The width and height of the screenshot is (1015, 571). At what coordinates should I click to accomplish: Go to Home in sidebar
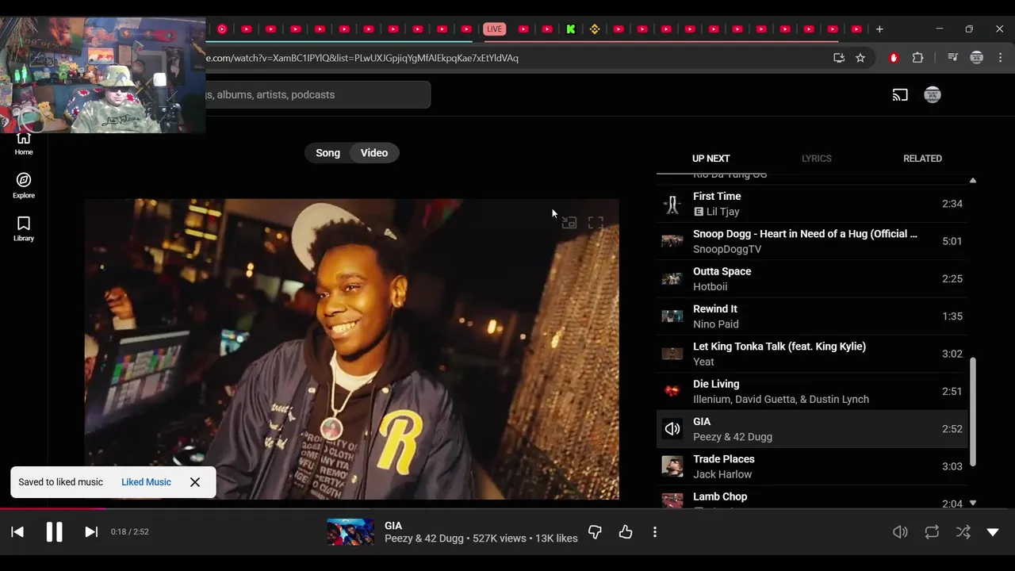pyautogui.click(x=24, y=144)
